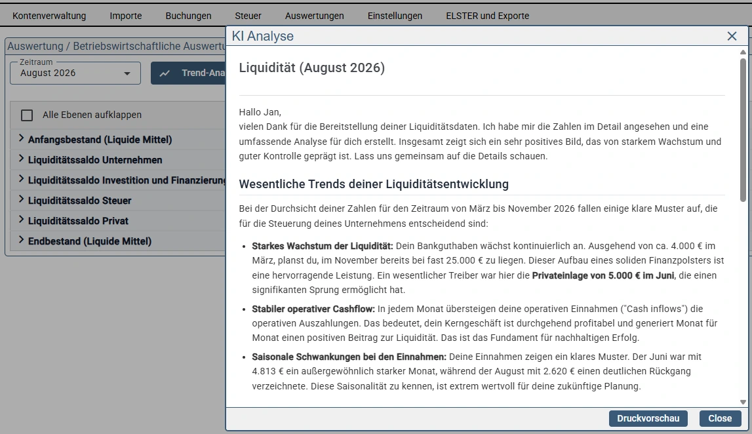Close the KI Analyse dialog with X
This screenshot has width=752, height=434.
point(732,36)
